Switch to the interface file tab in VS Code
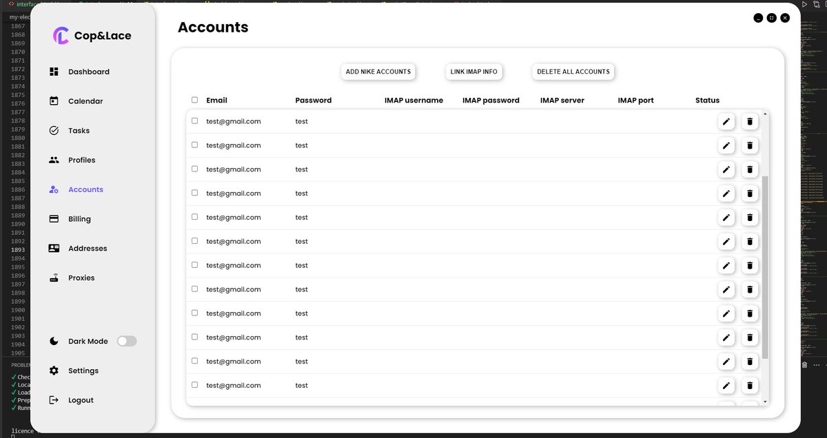The width and height of the screenshot is (827, 438). (24, 4)
